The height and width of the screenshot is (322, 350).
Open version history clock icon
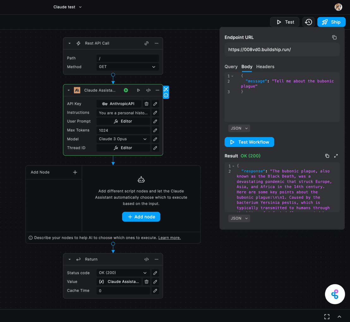click(308, 22)
